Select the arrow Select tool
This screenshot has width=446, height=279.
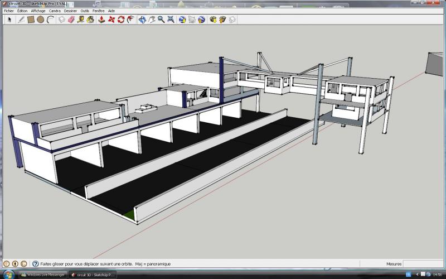click(9, 20)
